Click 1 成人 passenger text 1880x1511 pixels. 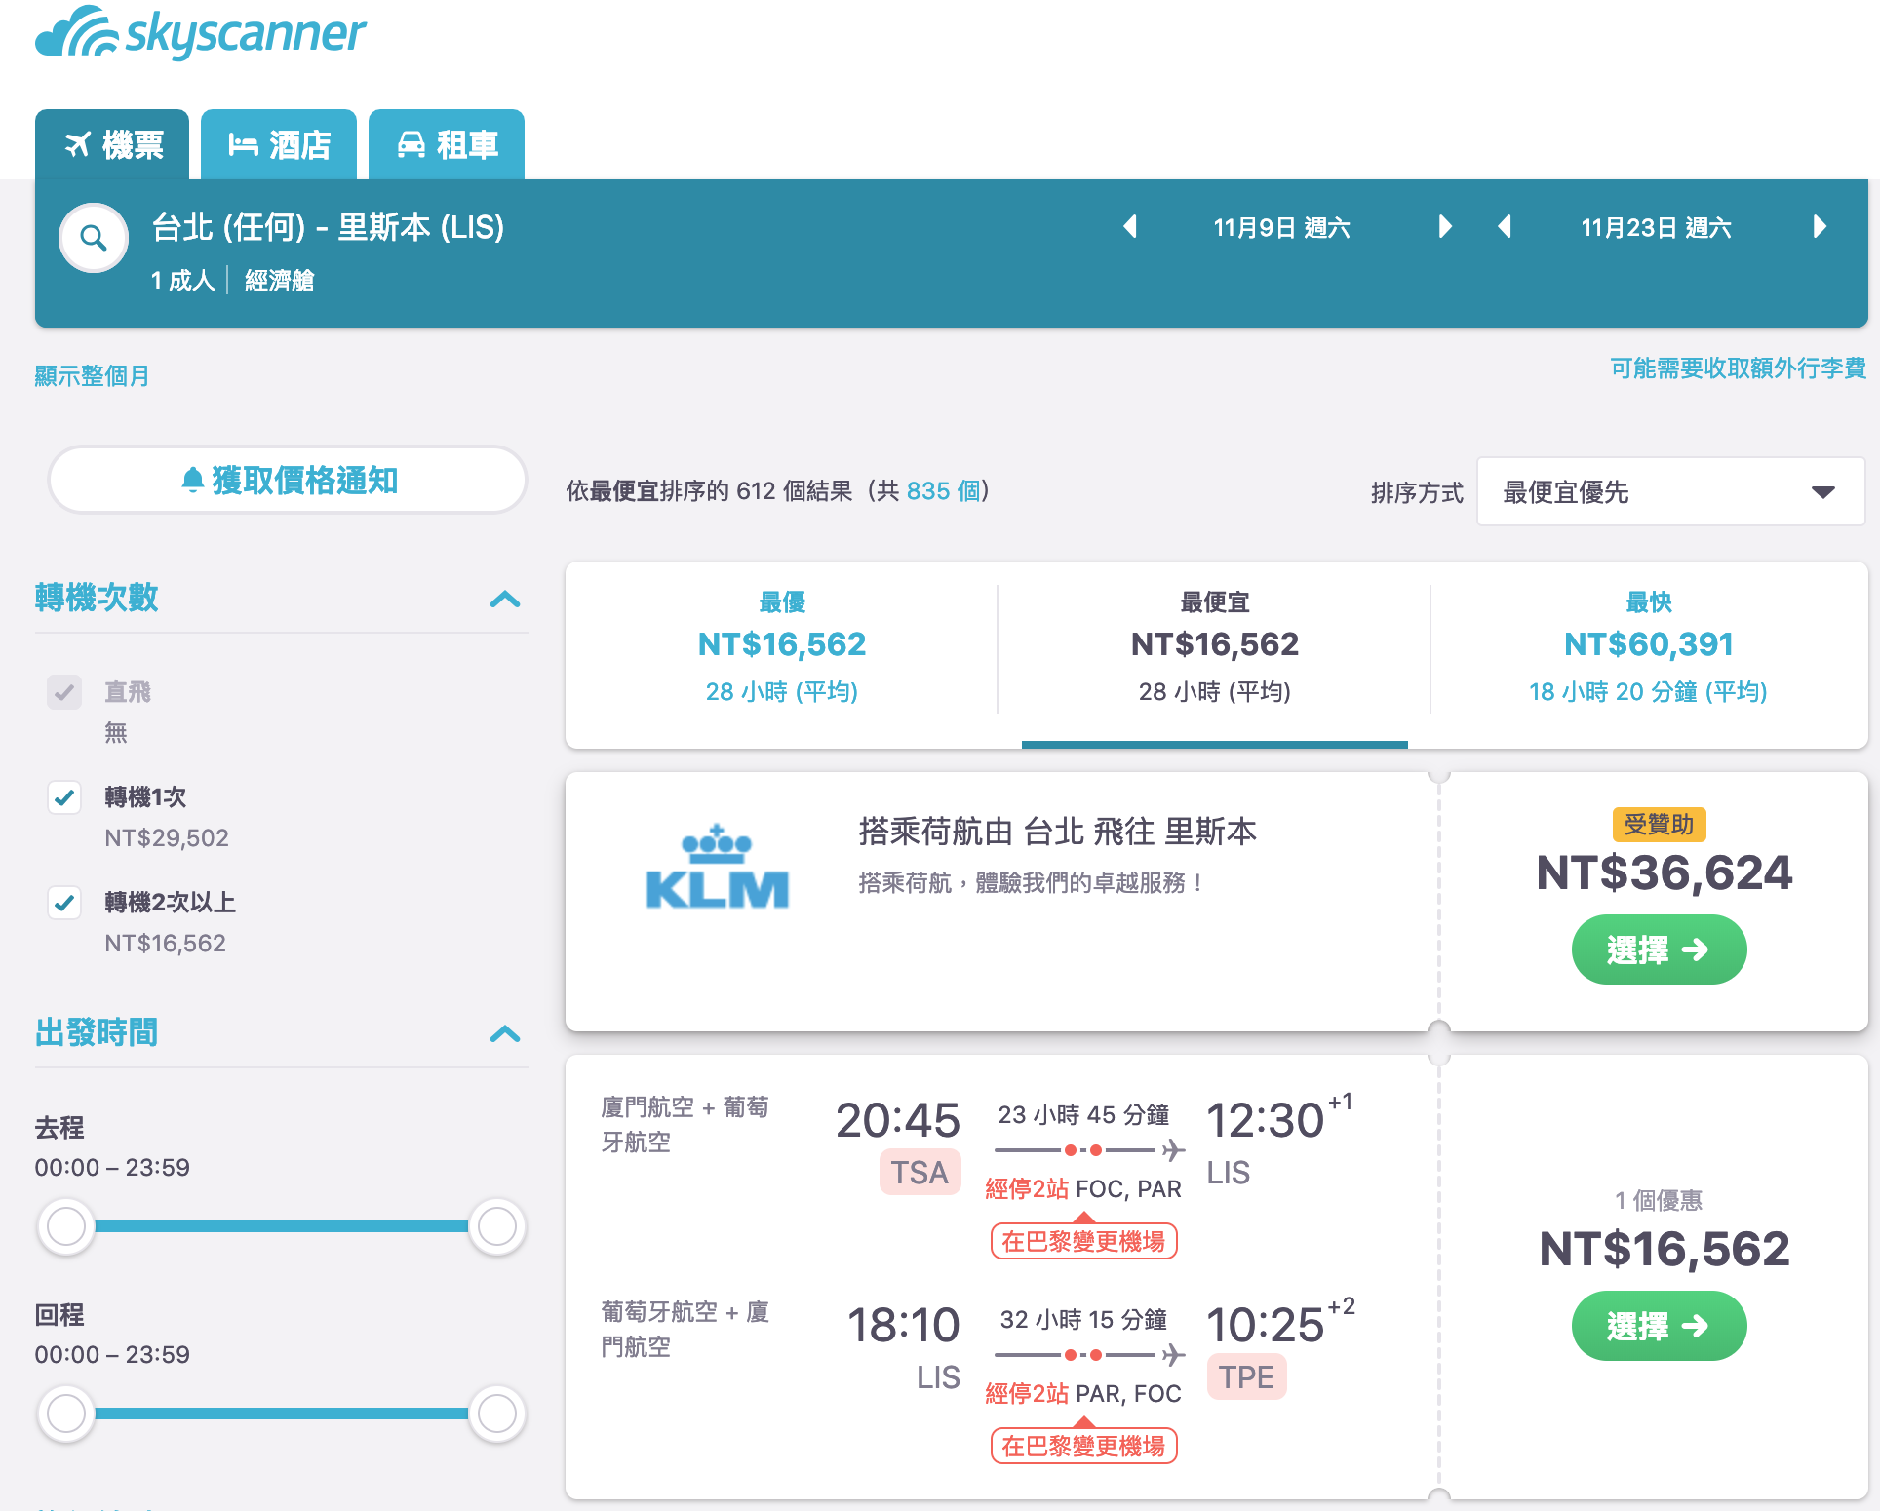[182, 281]
